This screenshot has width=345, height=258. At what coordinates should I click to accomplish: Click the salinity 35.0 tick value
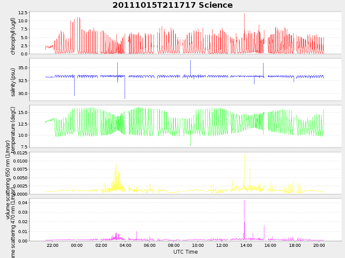[23, 68]
